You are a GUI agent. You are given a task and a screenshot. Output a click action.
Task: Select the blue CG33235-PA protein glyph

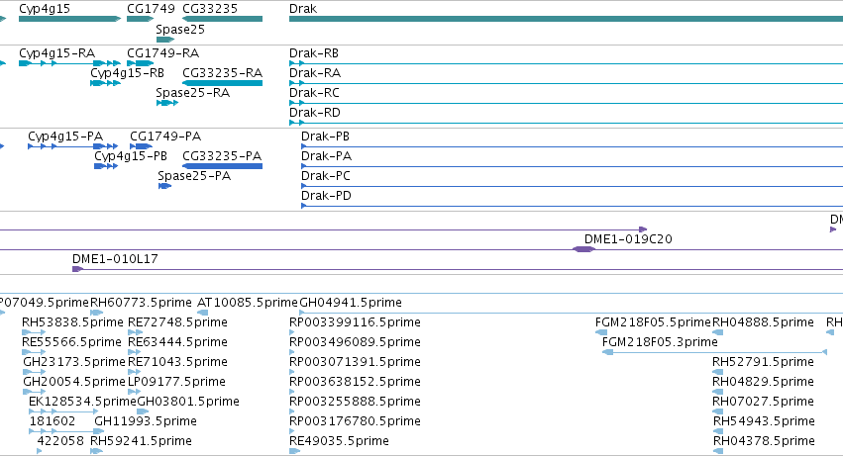tap(223, 166)
